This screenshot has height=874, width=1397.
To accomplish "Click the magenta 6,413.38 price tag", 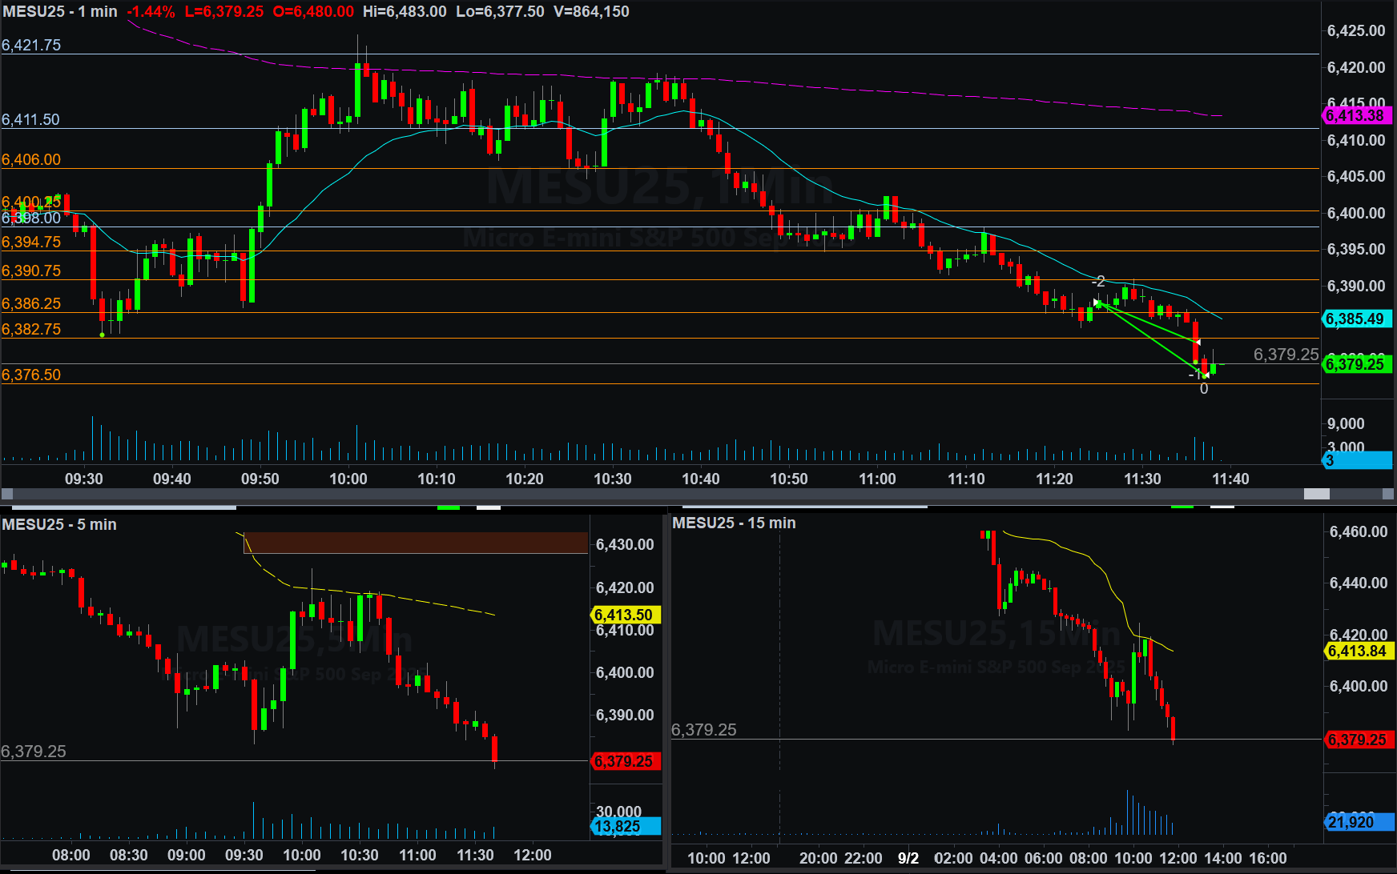I will (1355, 116).
